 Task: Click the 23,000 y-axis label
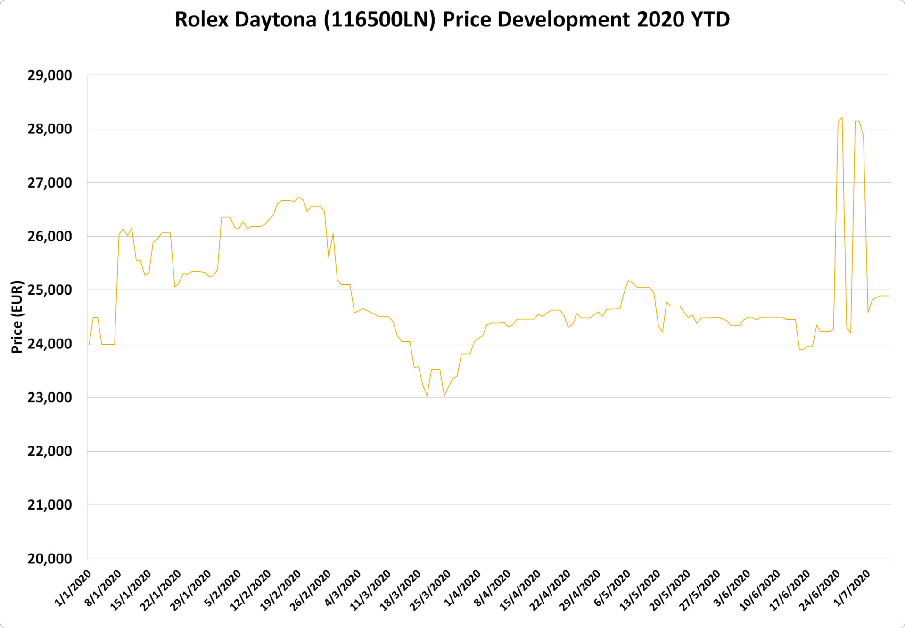(49, 398)
